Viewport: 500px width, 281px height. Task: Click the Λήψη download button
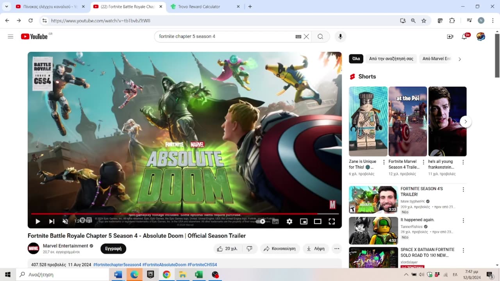(316, 249)
